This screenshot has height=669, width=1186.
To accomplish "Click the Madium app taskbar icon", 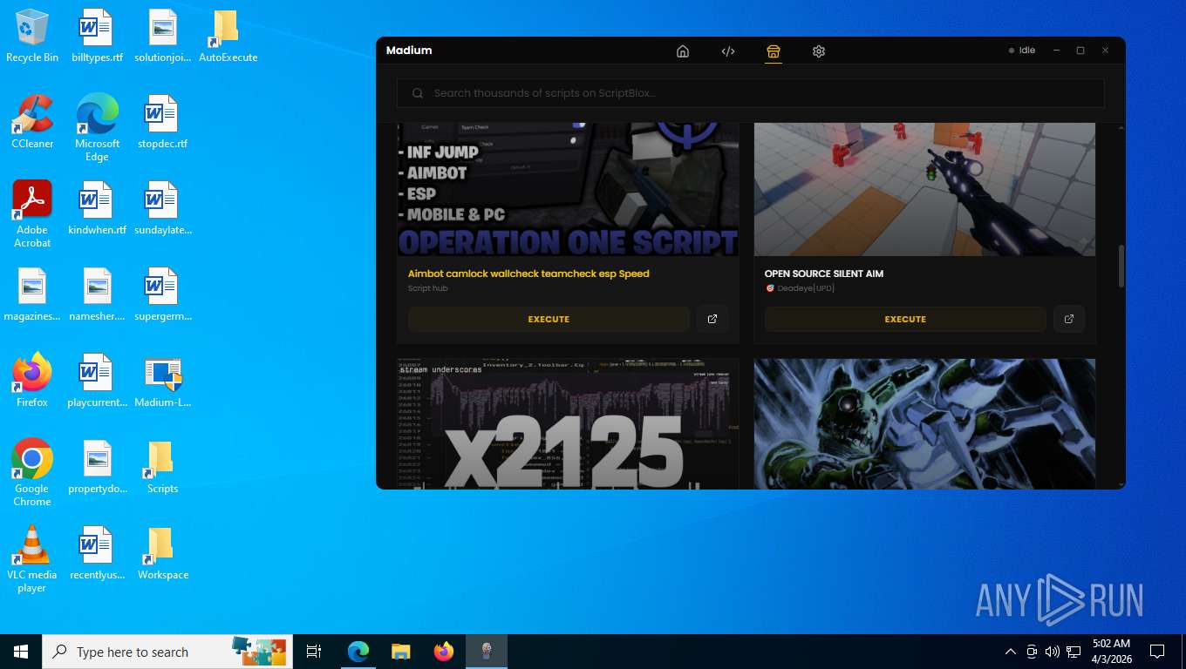I will pos(487,652).
